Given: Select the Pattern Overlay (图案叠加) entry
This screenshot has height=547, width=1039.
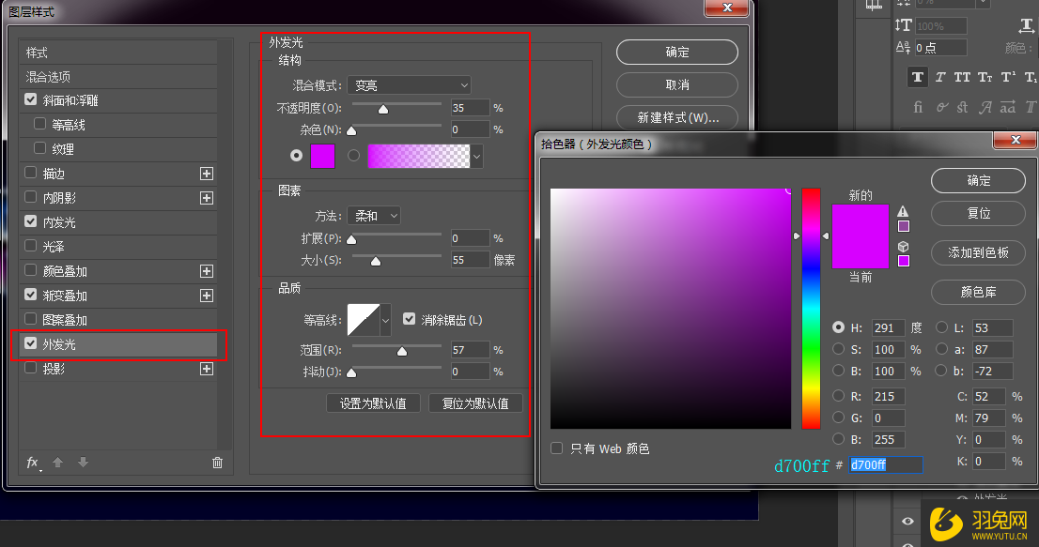Looking at the screenshot, I should pos(118,320).
